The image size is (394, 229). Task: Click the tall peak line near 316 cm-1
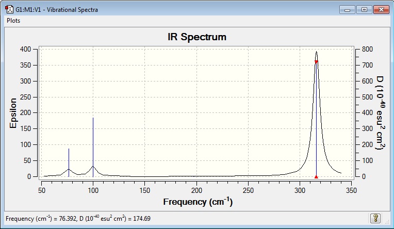pyautogui.click(x=316, y=120)
